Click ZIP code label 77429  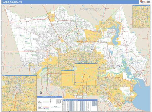[x=44, y=27]
